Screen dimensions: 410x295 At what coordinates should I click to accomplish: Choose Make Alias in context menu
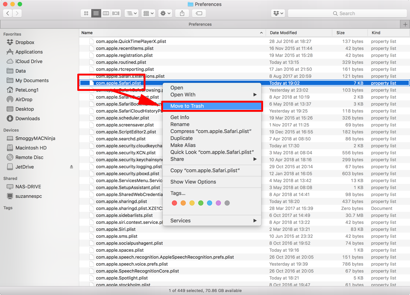[x=212, y=145]
